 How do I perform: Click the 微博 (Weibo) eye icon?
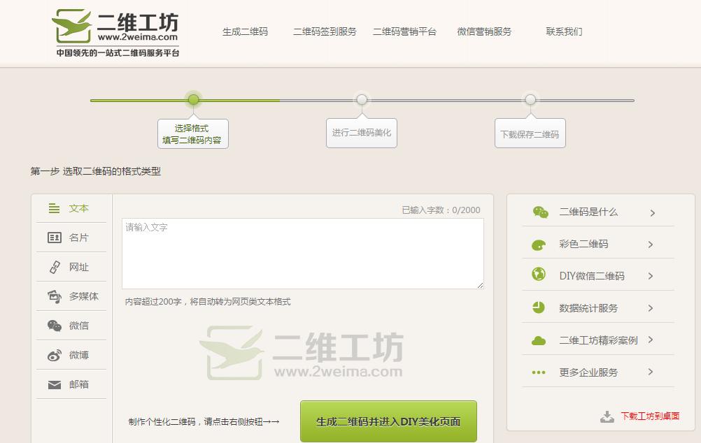point(53,355)
